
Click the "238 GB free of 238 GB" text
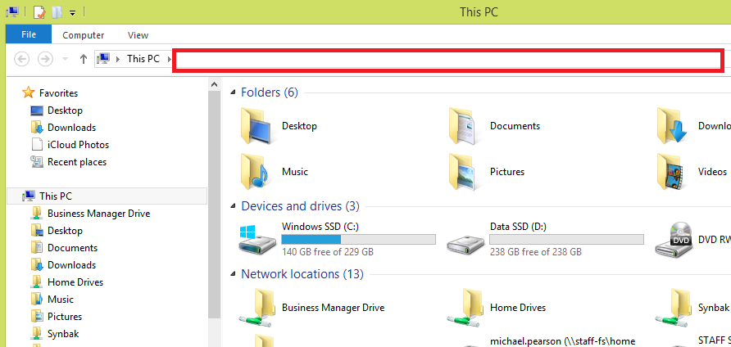click(536, 252)
